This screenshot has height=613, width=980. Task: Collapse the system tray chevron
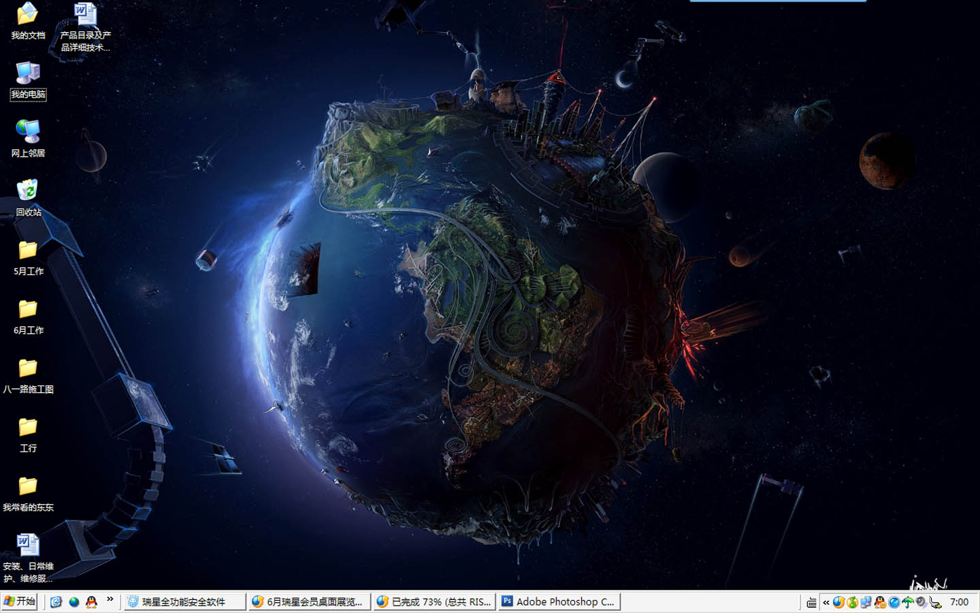click(x=826, y=602)
